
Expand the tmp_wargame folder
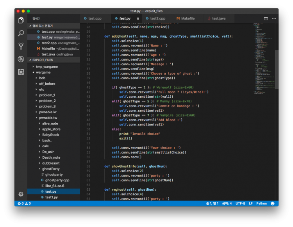pos(46,67)
